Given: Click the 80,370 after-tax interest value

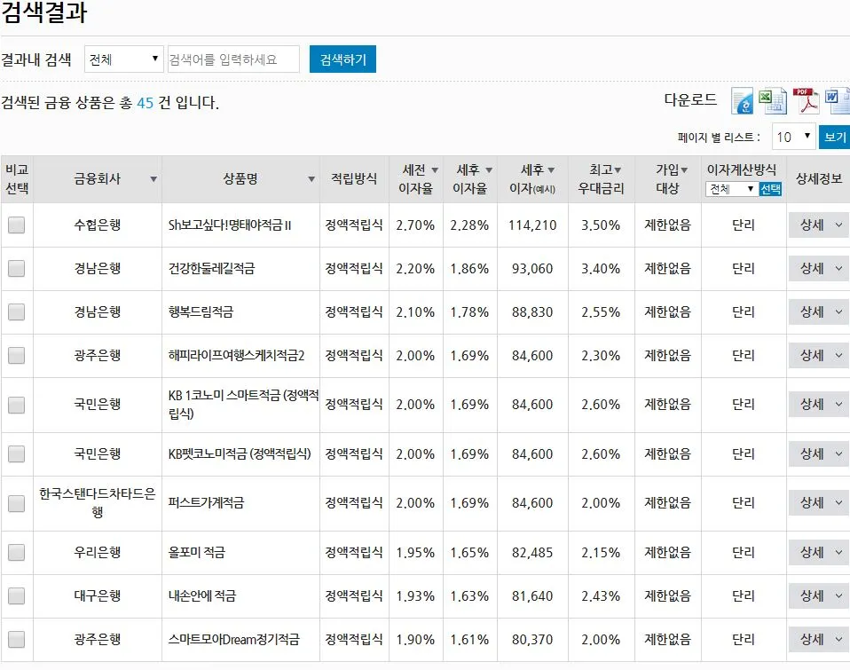Looking at the screenshot, I should point(532,639).
